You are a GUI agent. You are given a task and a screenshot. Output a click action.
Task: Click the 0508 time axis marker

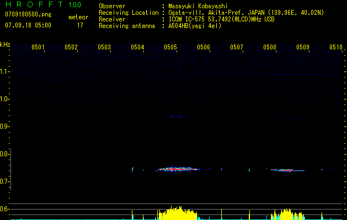270,47
